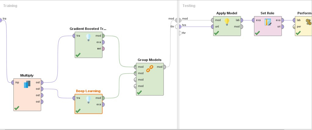
Task: Click the Group Models chain link icon
Action: tap(150, 68)
